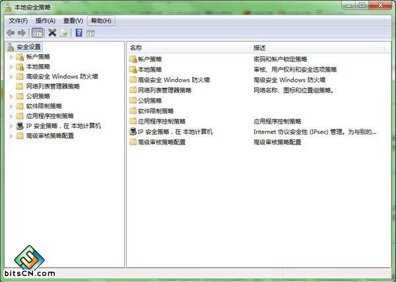Click the IP 安全策略 computer icon in tree
Viewport: 396px width, 282px height.
pyautogui.click(x=20, y=126)
